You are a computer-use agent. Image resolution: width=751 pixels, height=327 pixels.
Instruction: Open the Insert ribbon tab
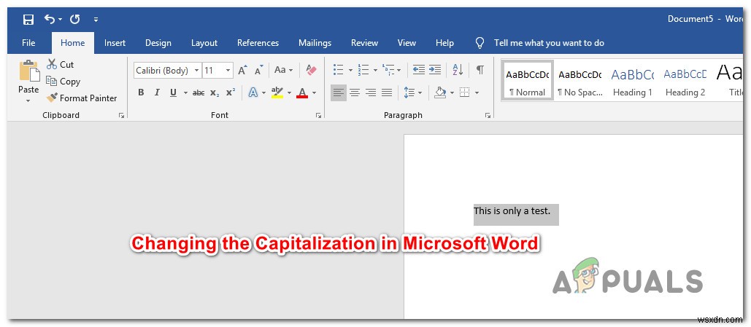[115, 43]
